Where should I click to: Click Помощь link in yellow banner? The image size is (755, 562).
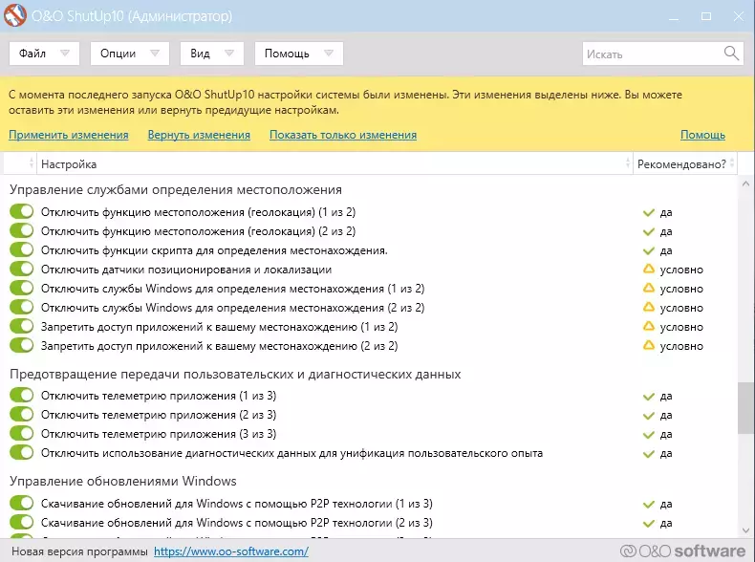[x=702, y=135]
